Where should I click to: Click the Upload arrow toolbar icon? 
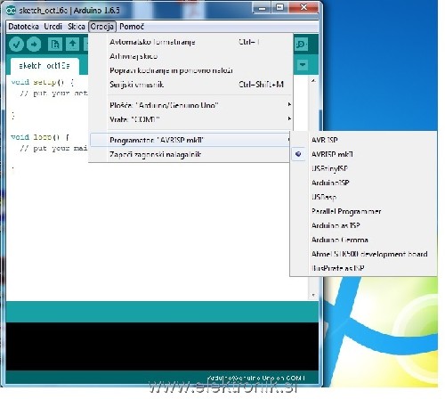[34, 45]
